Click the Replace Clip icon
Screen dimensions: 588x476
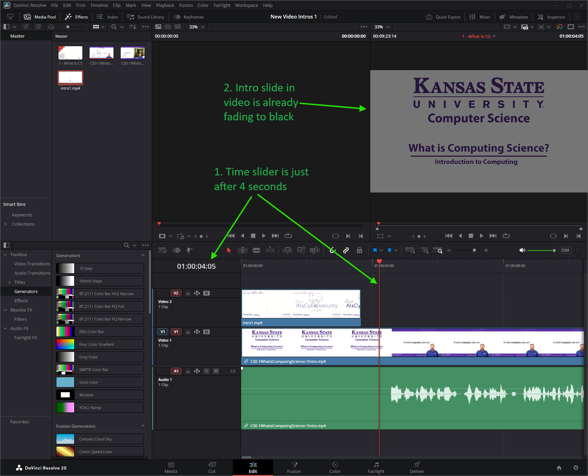coord(315,250)
